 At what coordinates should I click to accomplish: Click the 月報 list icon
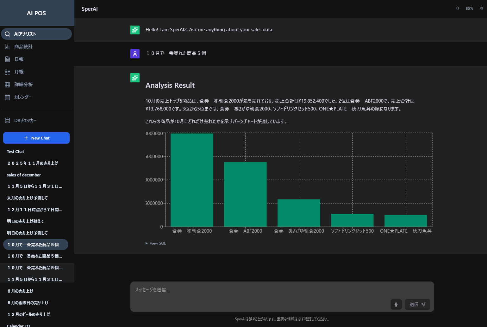click(8, 72)
